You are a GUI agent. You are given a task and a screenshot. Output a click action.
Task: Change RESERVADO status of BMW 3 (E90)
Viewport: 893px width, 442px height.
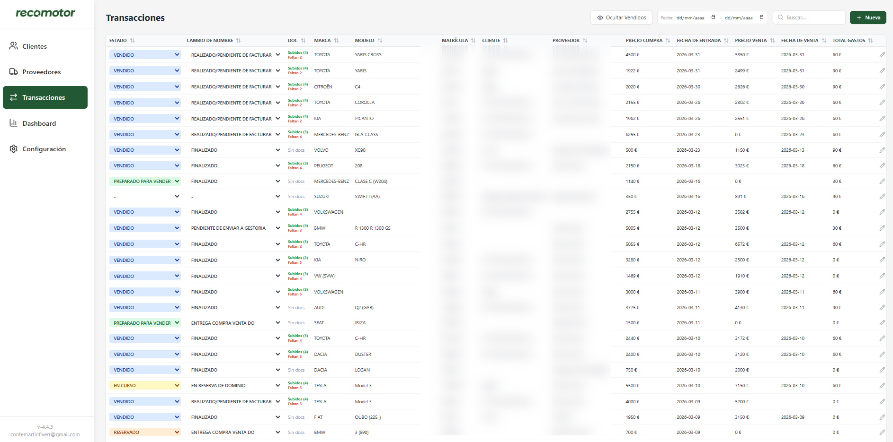[145, 432]
